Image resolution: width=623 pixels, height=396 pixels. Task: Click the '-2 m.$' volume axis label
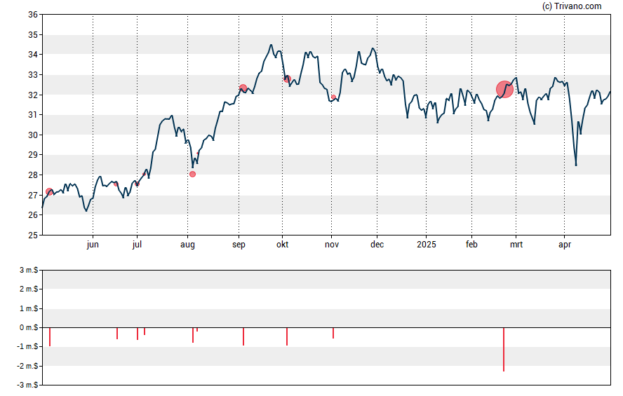coord(27,366)
